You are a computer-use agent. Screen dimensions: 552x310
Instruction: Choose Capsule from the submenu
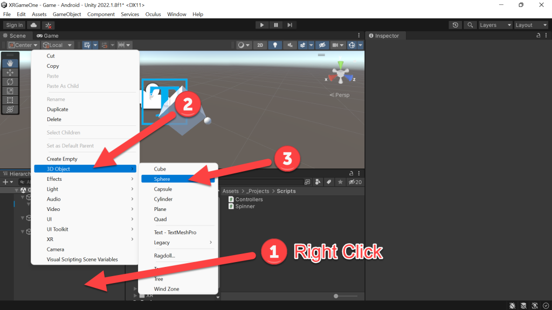click(x=178, y=189)
